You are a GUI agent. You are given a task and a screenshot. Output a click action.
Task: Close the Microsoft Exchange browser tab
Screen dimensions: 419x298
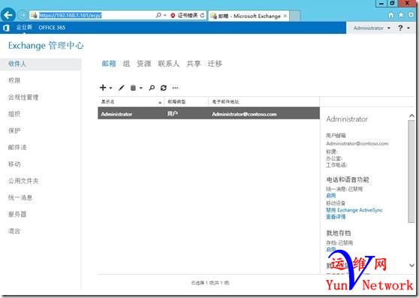tap(285, 16)
